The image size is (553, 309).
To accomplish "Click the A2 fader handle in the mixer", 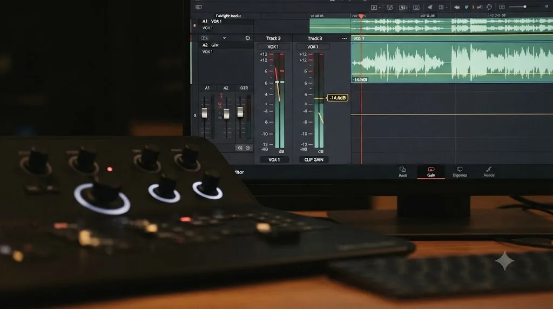I will pyautogui.click(x=226, y=113).
